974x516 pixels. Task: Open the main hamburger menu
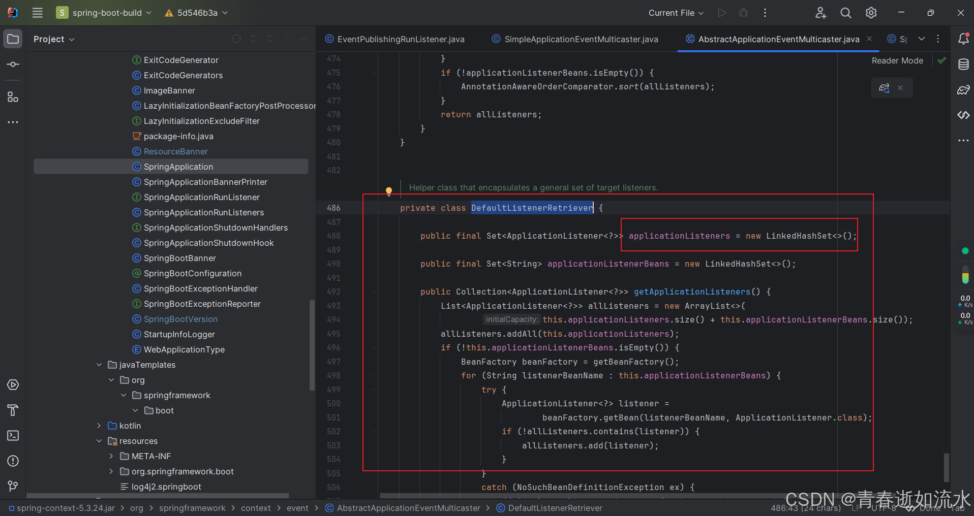pos(37,13)
